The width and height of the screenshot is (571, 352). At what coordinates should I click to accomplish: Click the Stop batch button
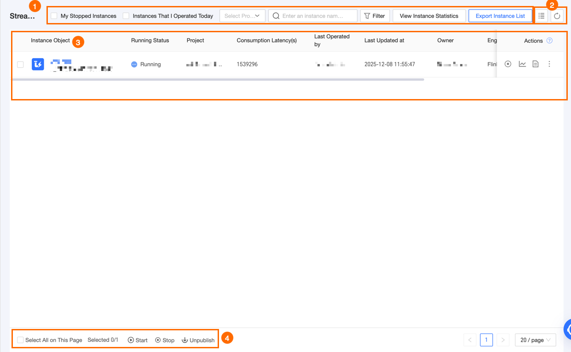165,340
